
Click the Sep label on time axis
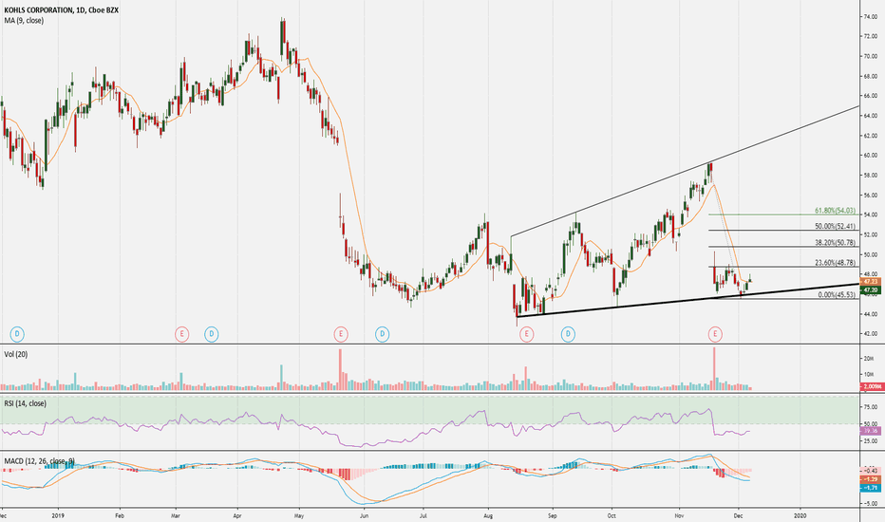tap(553, 515)
